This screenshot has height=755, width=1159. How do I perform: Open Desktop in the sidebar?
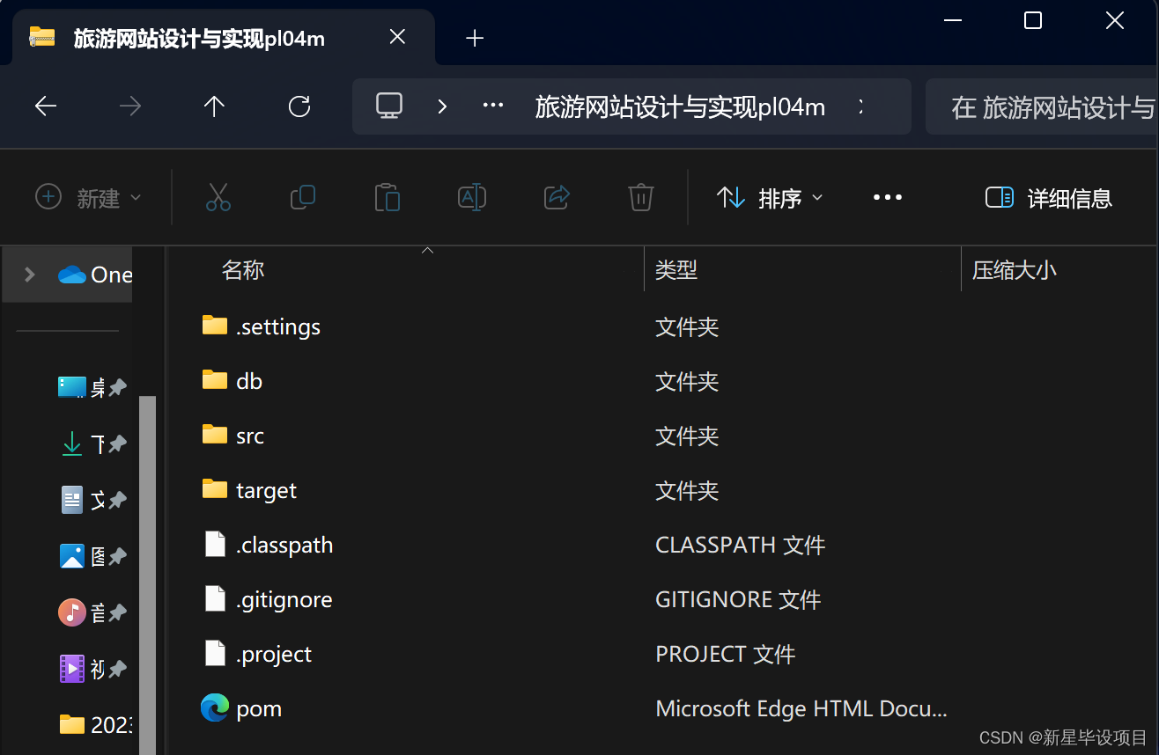[81, 387]
